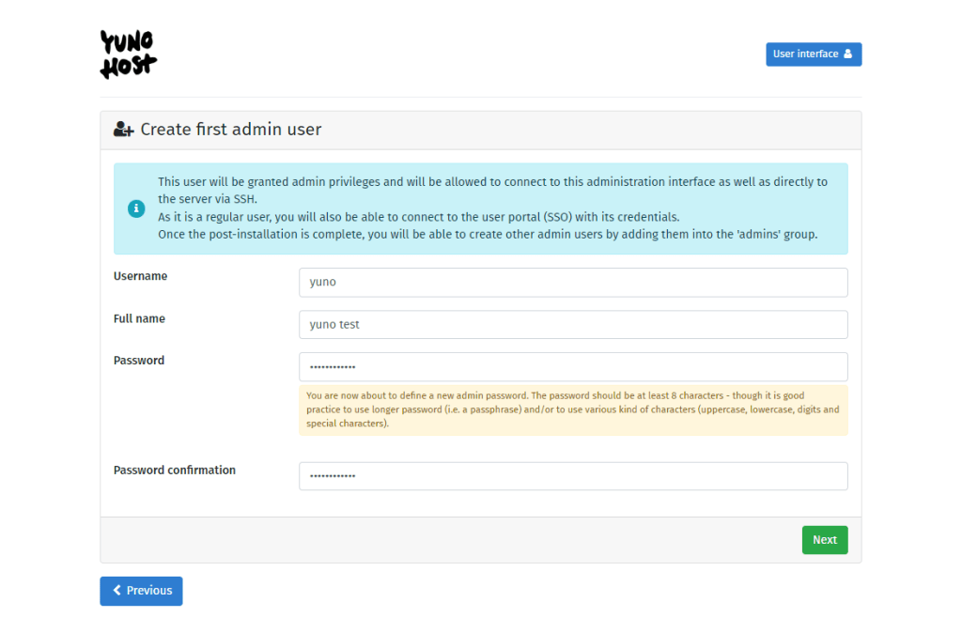Select the Password input field
962x633 pixels.
click(573, 366)
